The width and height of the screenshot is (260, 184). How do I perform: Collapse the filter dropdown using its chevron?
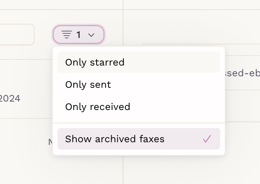(x=91, y=35)
